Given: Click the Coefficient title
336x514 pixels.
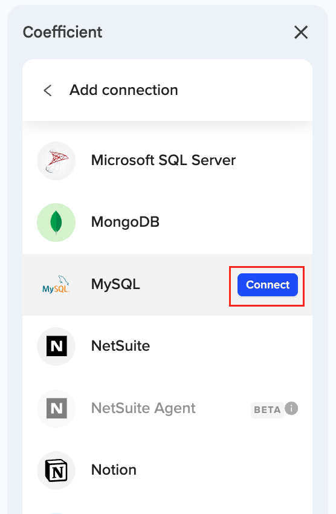Looking at the screenshot, I should click(x=63, y=32).
